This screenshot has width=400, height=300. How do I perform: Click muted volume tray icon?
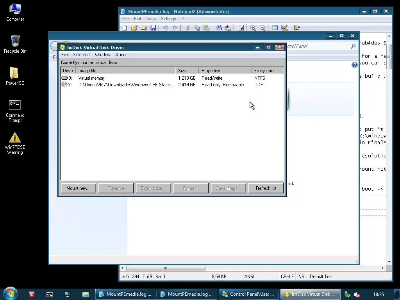pyautogui.click(x=357, y=295)
